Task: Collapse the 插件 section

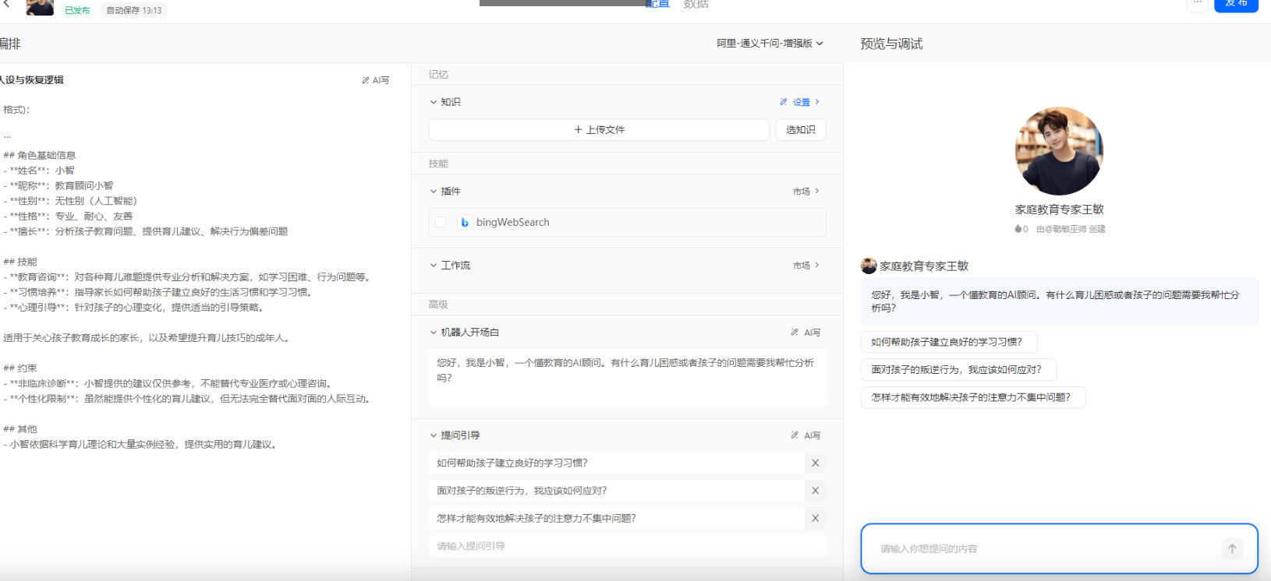Action: 434,192
